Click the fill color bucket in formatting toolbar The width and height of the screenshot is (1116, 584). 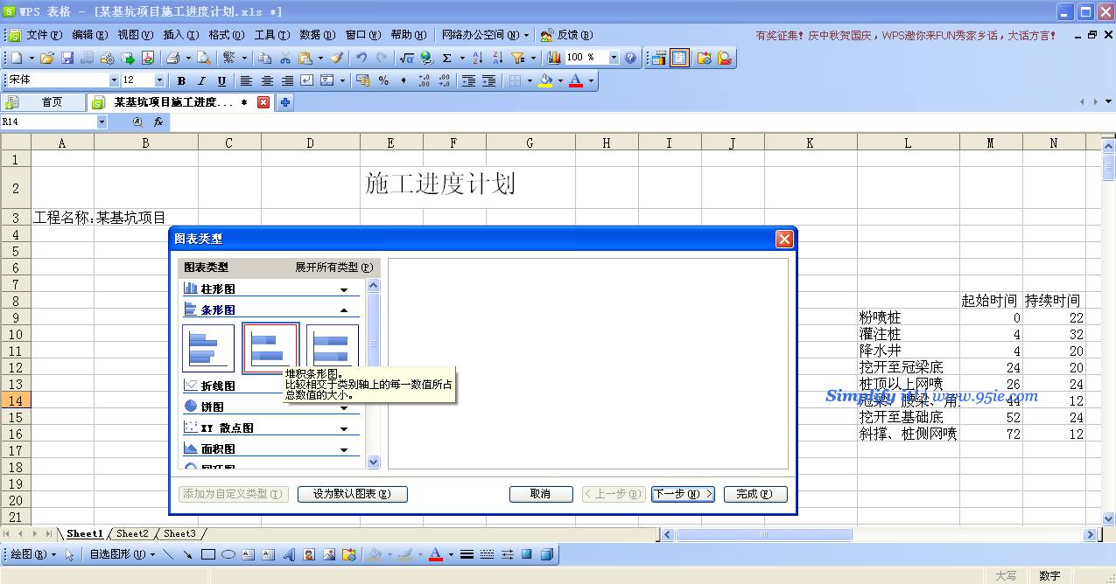[x=545, y=80]
